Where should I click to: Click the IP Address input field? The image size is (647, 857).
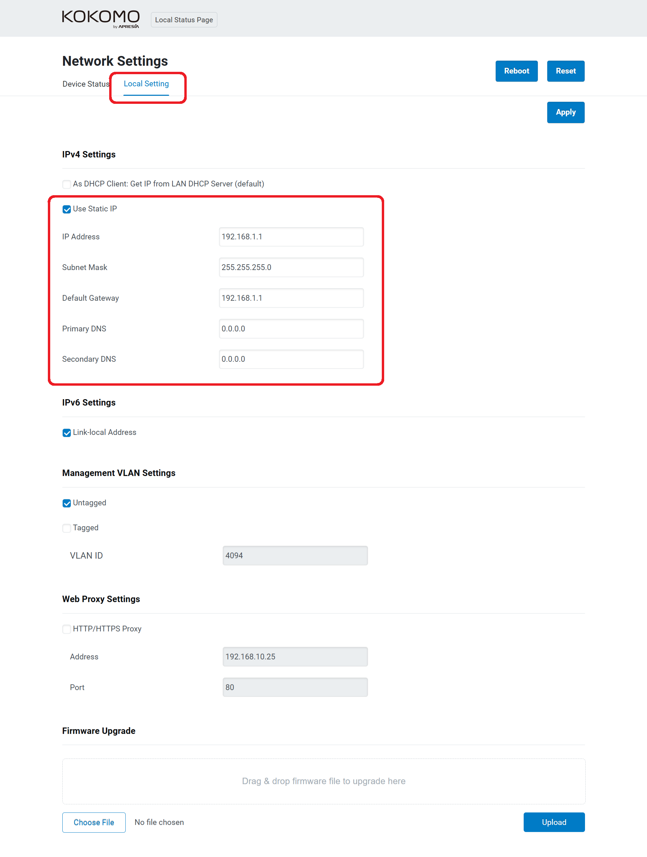click(x=291, y=237)
